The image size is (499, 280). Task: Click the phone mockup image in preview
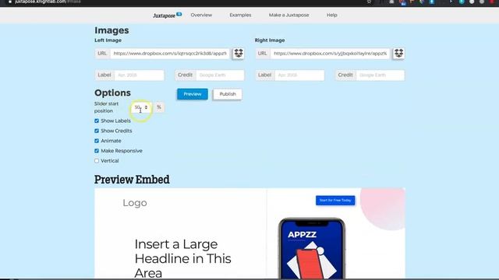coord(312,249)
